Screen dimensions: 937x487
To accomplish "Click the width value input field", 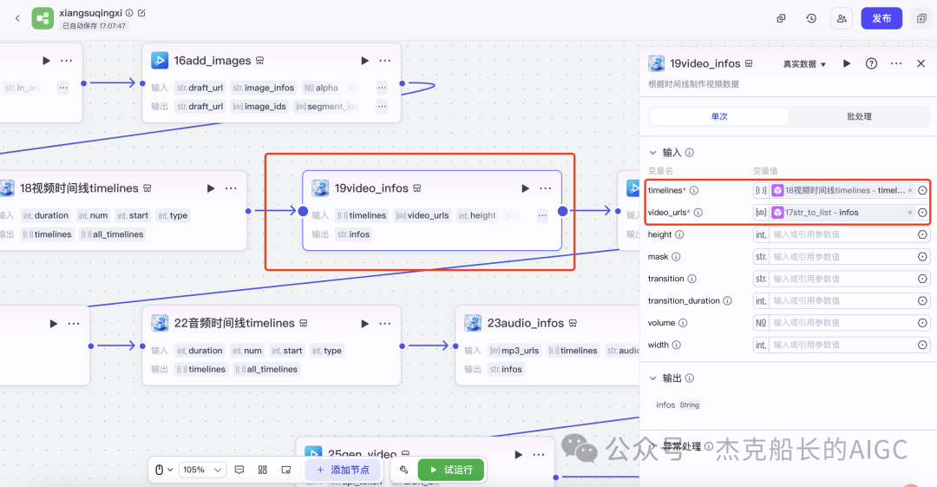I will (x=842, y=346).
